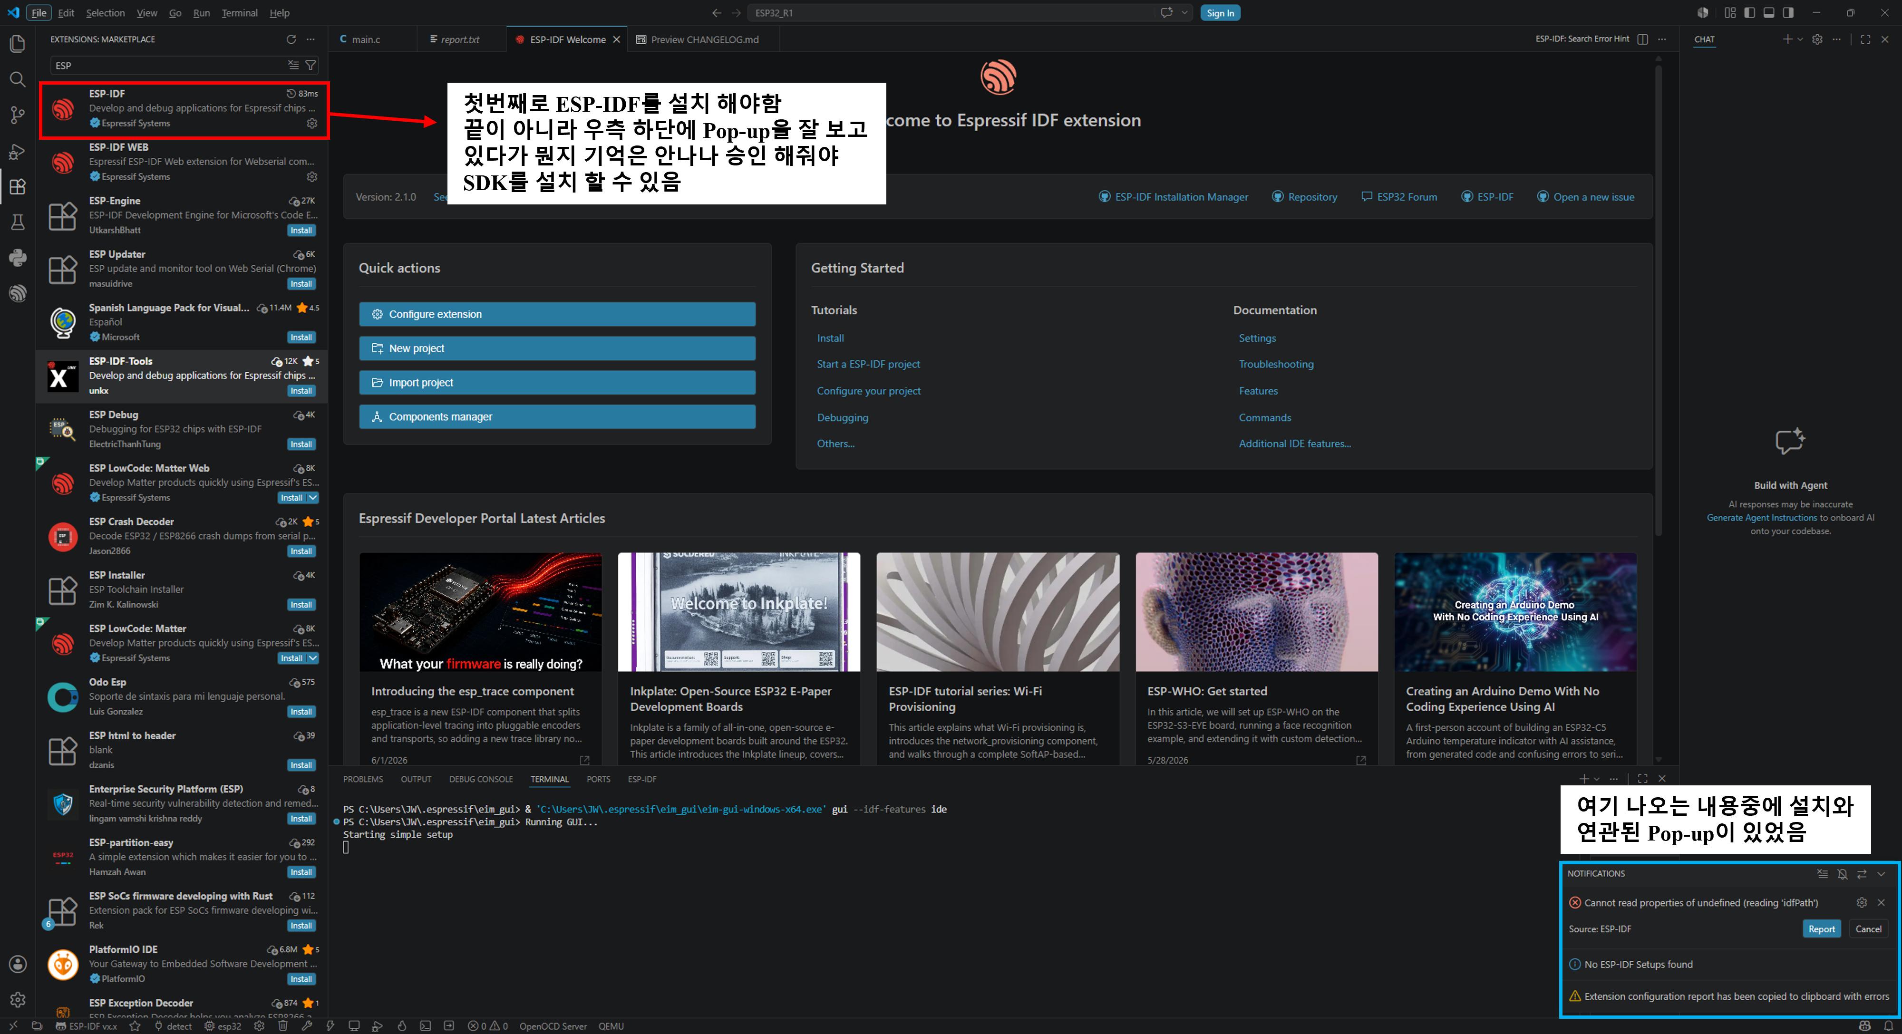
Task: Open Source Control in the activity bar
Action: [x=17, y=115]
